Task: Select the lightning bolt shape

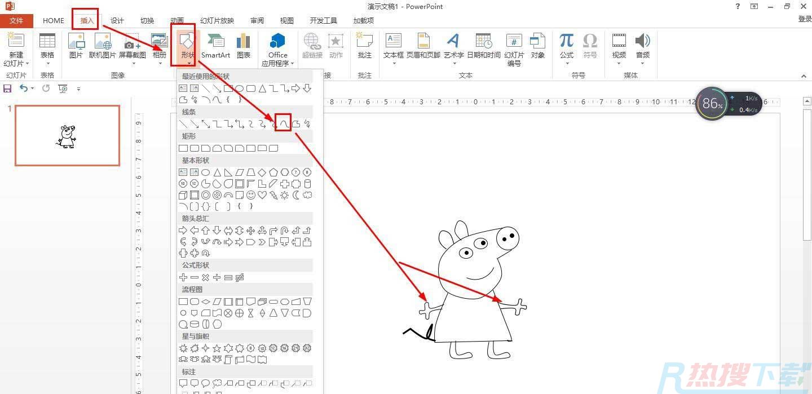Action: pyautogui.click(x=273, y=195)
